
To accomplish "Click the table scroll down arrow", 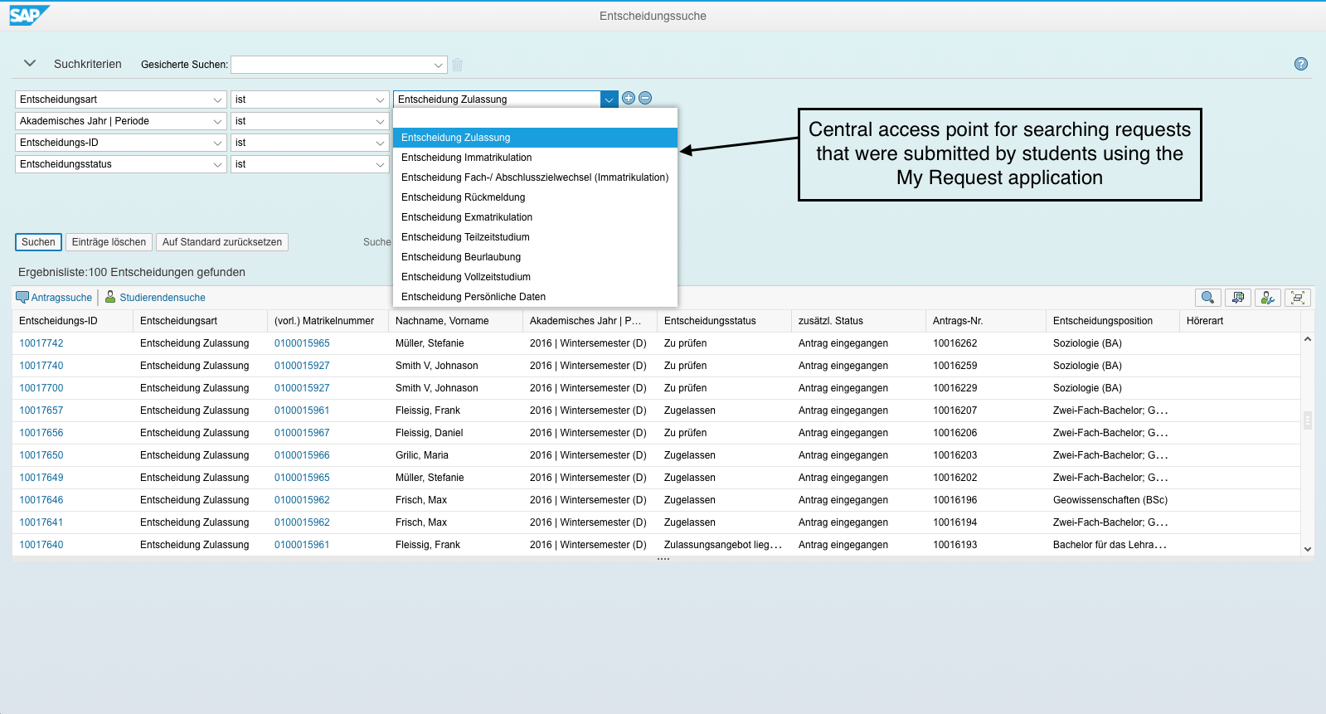I will tap(1308, 549).
